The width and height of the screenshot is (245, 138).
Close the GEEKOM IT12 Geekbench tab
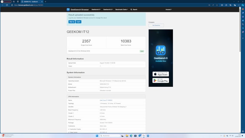coord(42,2)
